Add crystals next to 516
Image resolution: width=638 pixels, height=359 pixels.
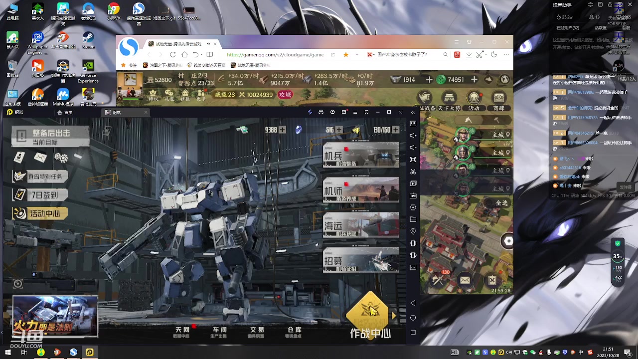coord(339,130)
